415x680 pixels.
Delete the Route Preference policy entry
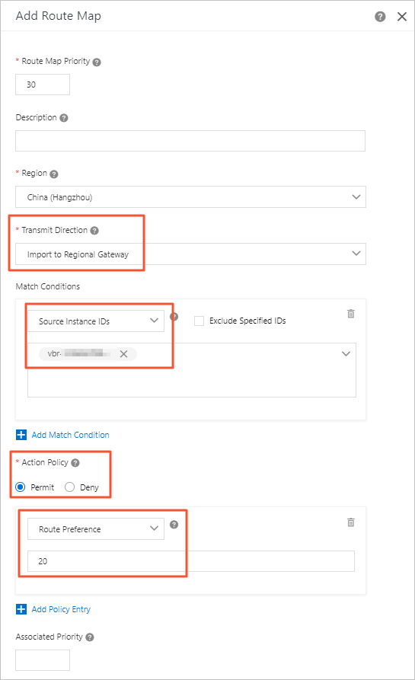point(351,522)
